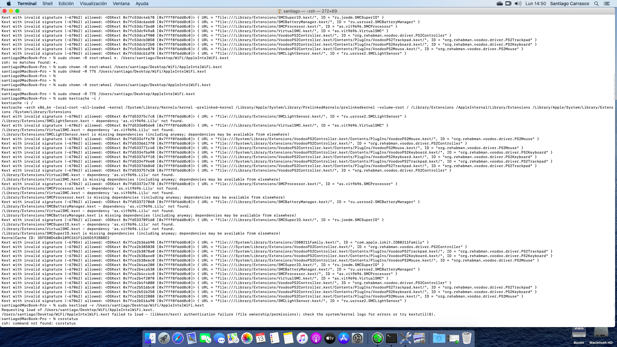This screenshot has height=347, width=617.
Task: Open the Ventana menu
Action: click(x=121, y=4)
